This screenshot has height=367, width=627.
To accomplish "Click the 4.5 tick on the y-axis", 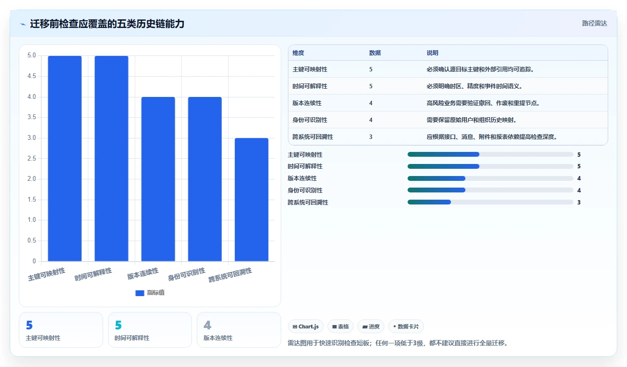I will pyautogui.click(x=31, y=76).
